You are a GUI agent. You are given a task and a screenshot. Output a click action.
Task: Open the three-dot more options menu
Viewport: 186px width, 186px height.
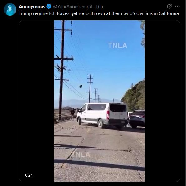pyautogui.click(x=177, y=7)
